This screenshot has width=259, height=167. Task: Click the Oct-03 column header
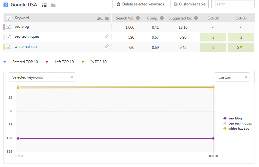(x=241, y=18)
